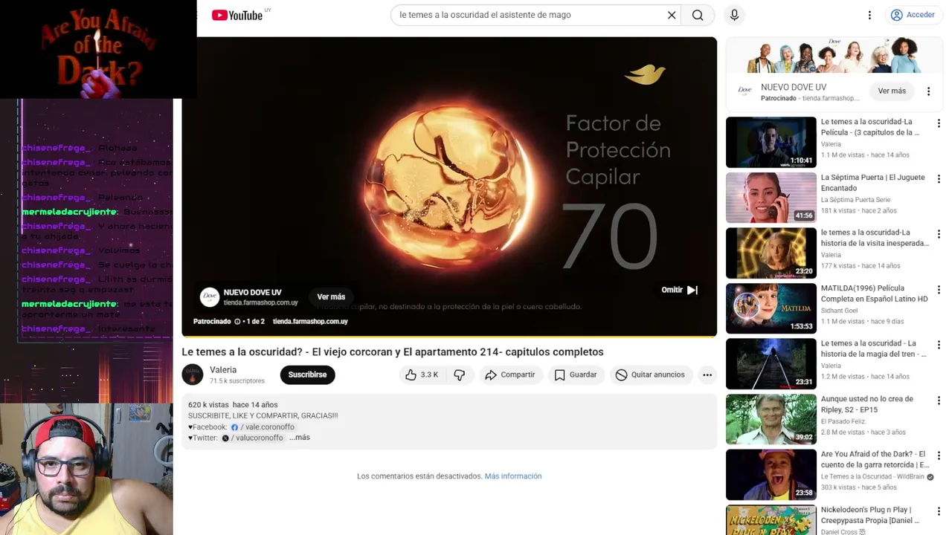Like the video with thumbs up
Image resolution: width=952 pixels, height=535 pixels.
click(421, 374)
